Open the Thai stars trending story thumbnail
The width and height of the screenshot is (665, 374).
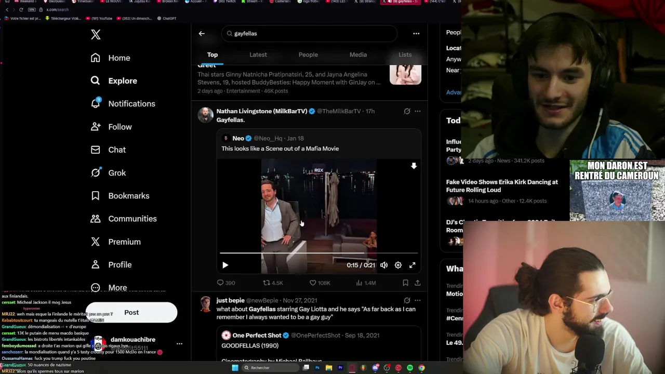tap(405, 75)
